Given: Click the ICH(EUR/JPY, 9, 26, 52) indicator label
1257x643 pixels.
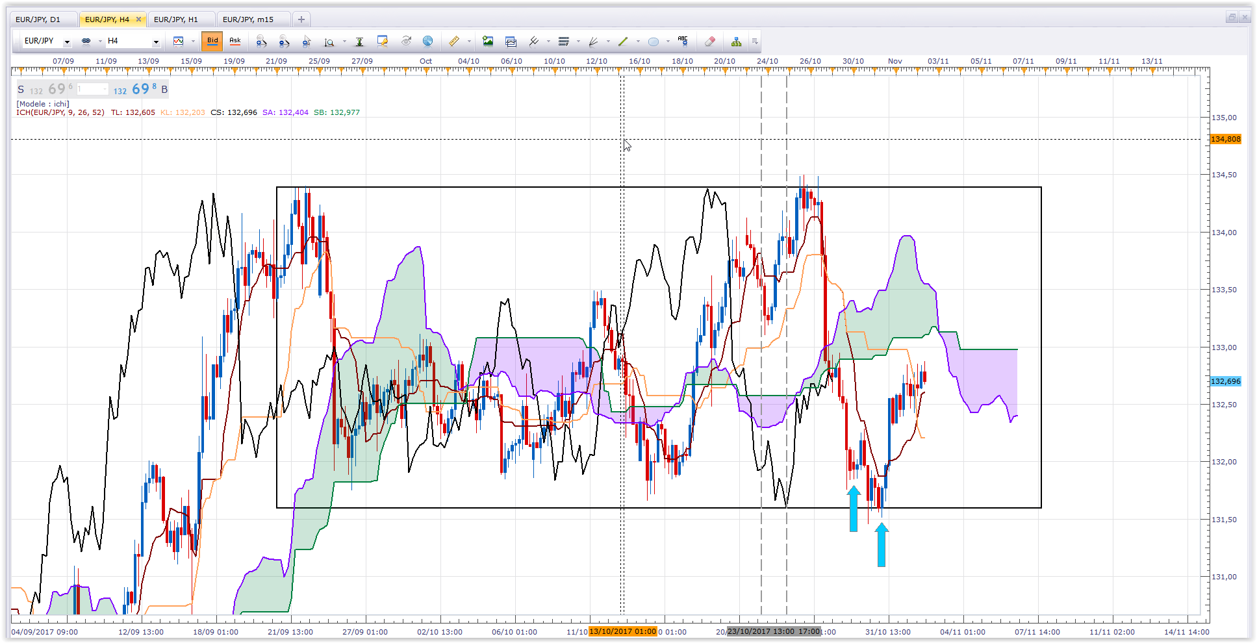Looking at the screenshot, I should pos(60,112).
